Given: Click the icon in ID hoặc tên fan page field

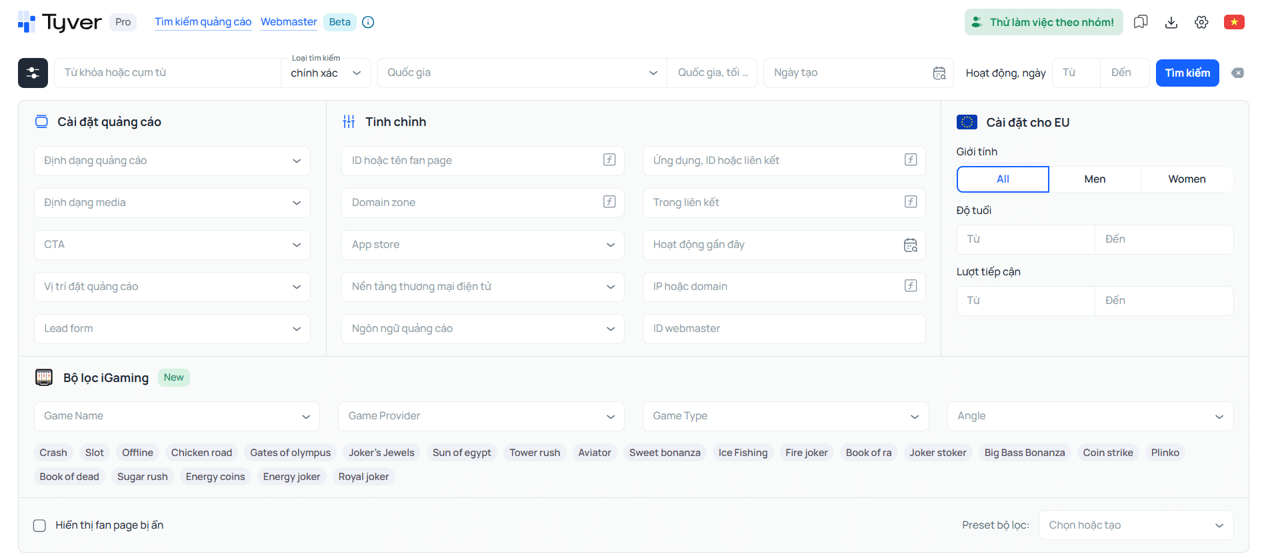Looking at the screenshot, I should 609,159.
